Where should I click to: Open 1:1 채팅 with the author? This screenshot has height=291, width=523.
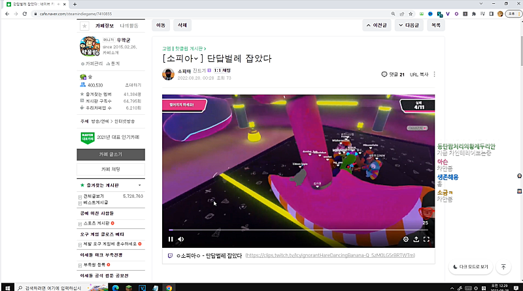click(222, 70)
